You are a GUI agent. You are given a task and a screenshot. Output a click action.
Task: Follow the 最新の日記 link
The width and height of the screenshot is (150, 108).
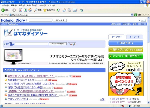116,24
